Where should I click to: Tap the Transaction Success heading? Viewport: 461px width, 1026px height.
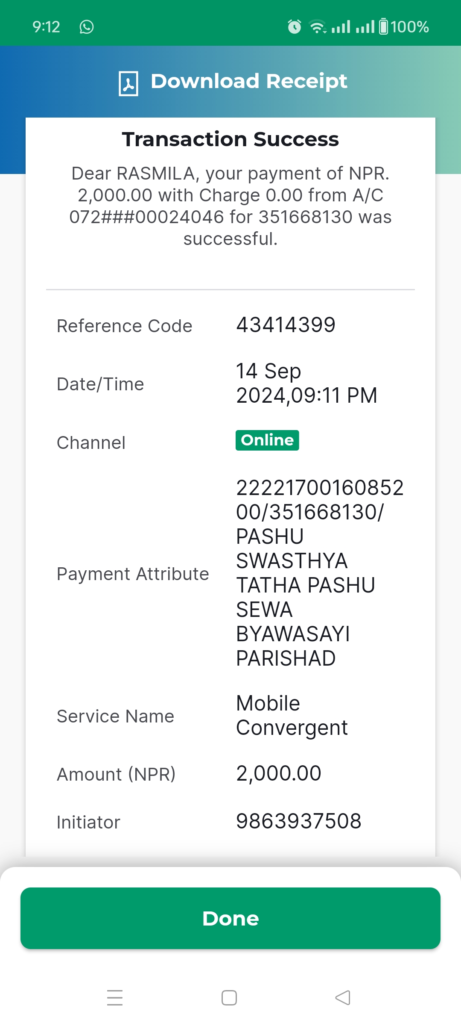pyautogui.click(x=230, y=139)
